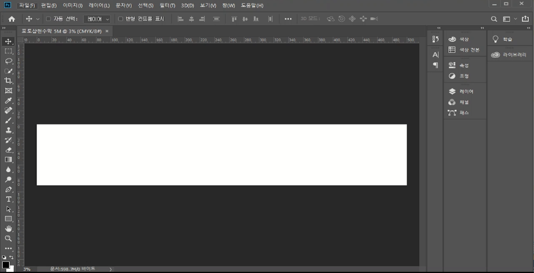
Task: Select the Brush tool
Action: click(8, 120)
